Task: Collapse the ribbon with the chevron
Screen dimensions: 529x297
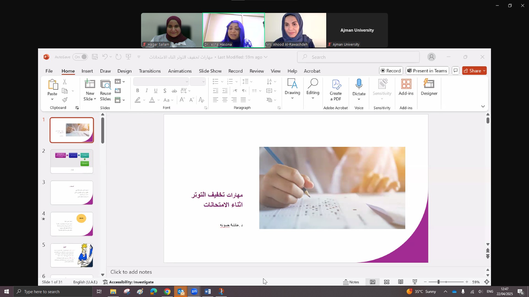Action: tap(483, 106)
